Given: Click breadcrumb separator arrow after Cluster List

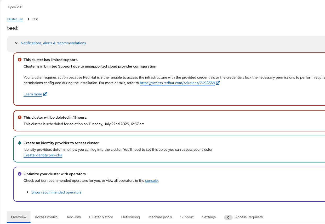Looking at the screenshot, I should [x=28, y=19].
